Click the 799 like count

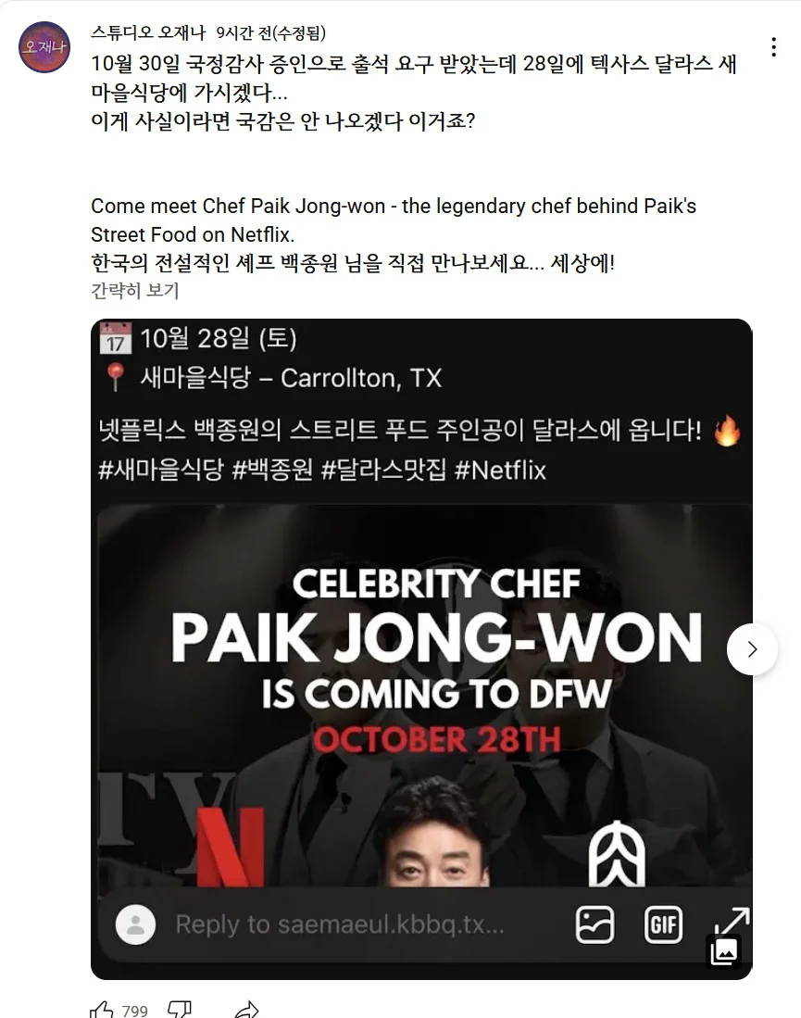pyautogui.click(x=135, y=1011)
